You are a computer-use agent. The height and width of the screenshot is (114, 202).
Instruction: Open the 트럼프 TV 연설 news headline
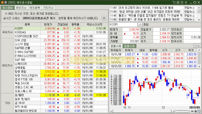[150, 16]
